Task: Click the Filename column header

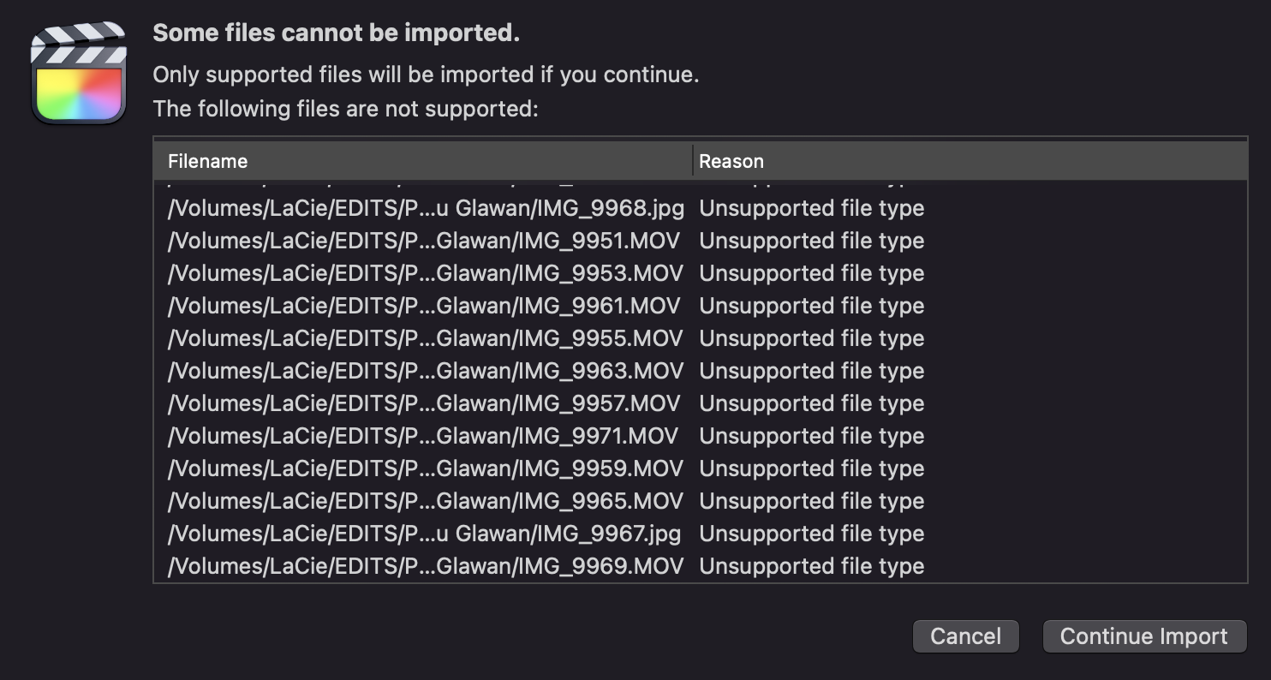Action: (208, 161)
